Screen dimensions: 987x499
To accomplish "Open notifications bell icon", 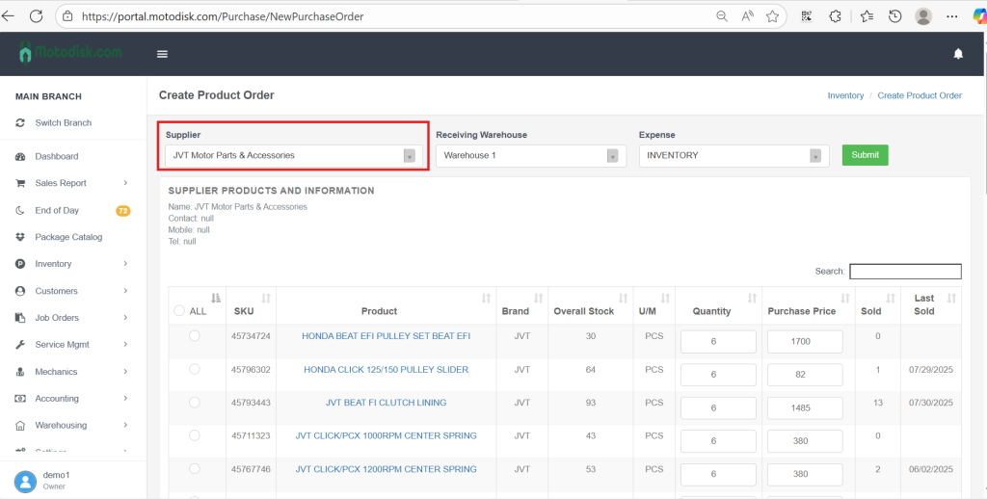I will (x=958, y=54).
